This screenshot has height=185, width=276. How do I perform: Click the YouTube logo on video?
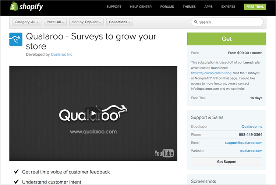[164, 153]
